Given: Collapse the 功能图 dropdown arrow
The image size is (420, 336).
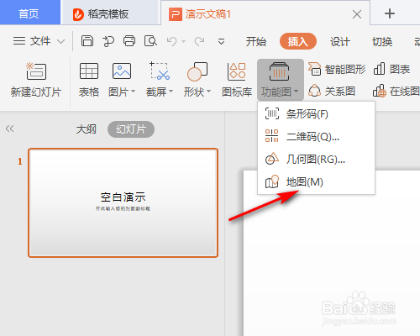Looking at the screenshot, I should (296, 92).
